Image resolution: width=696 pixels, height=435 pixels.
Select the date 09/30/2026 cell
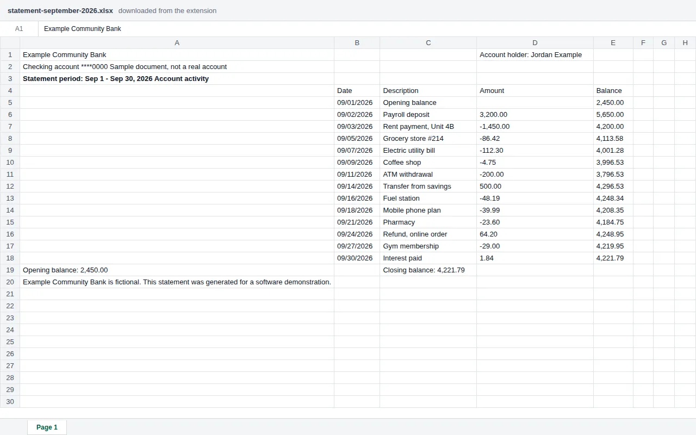pyautogui.click(x=357, y=258)
